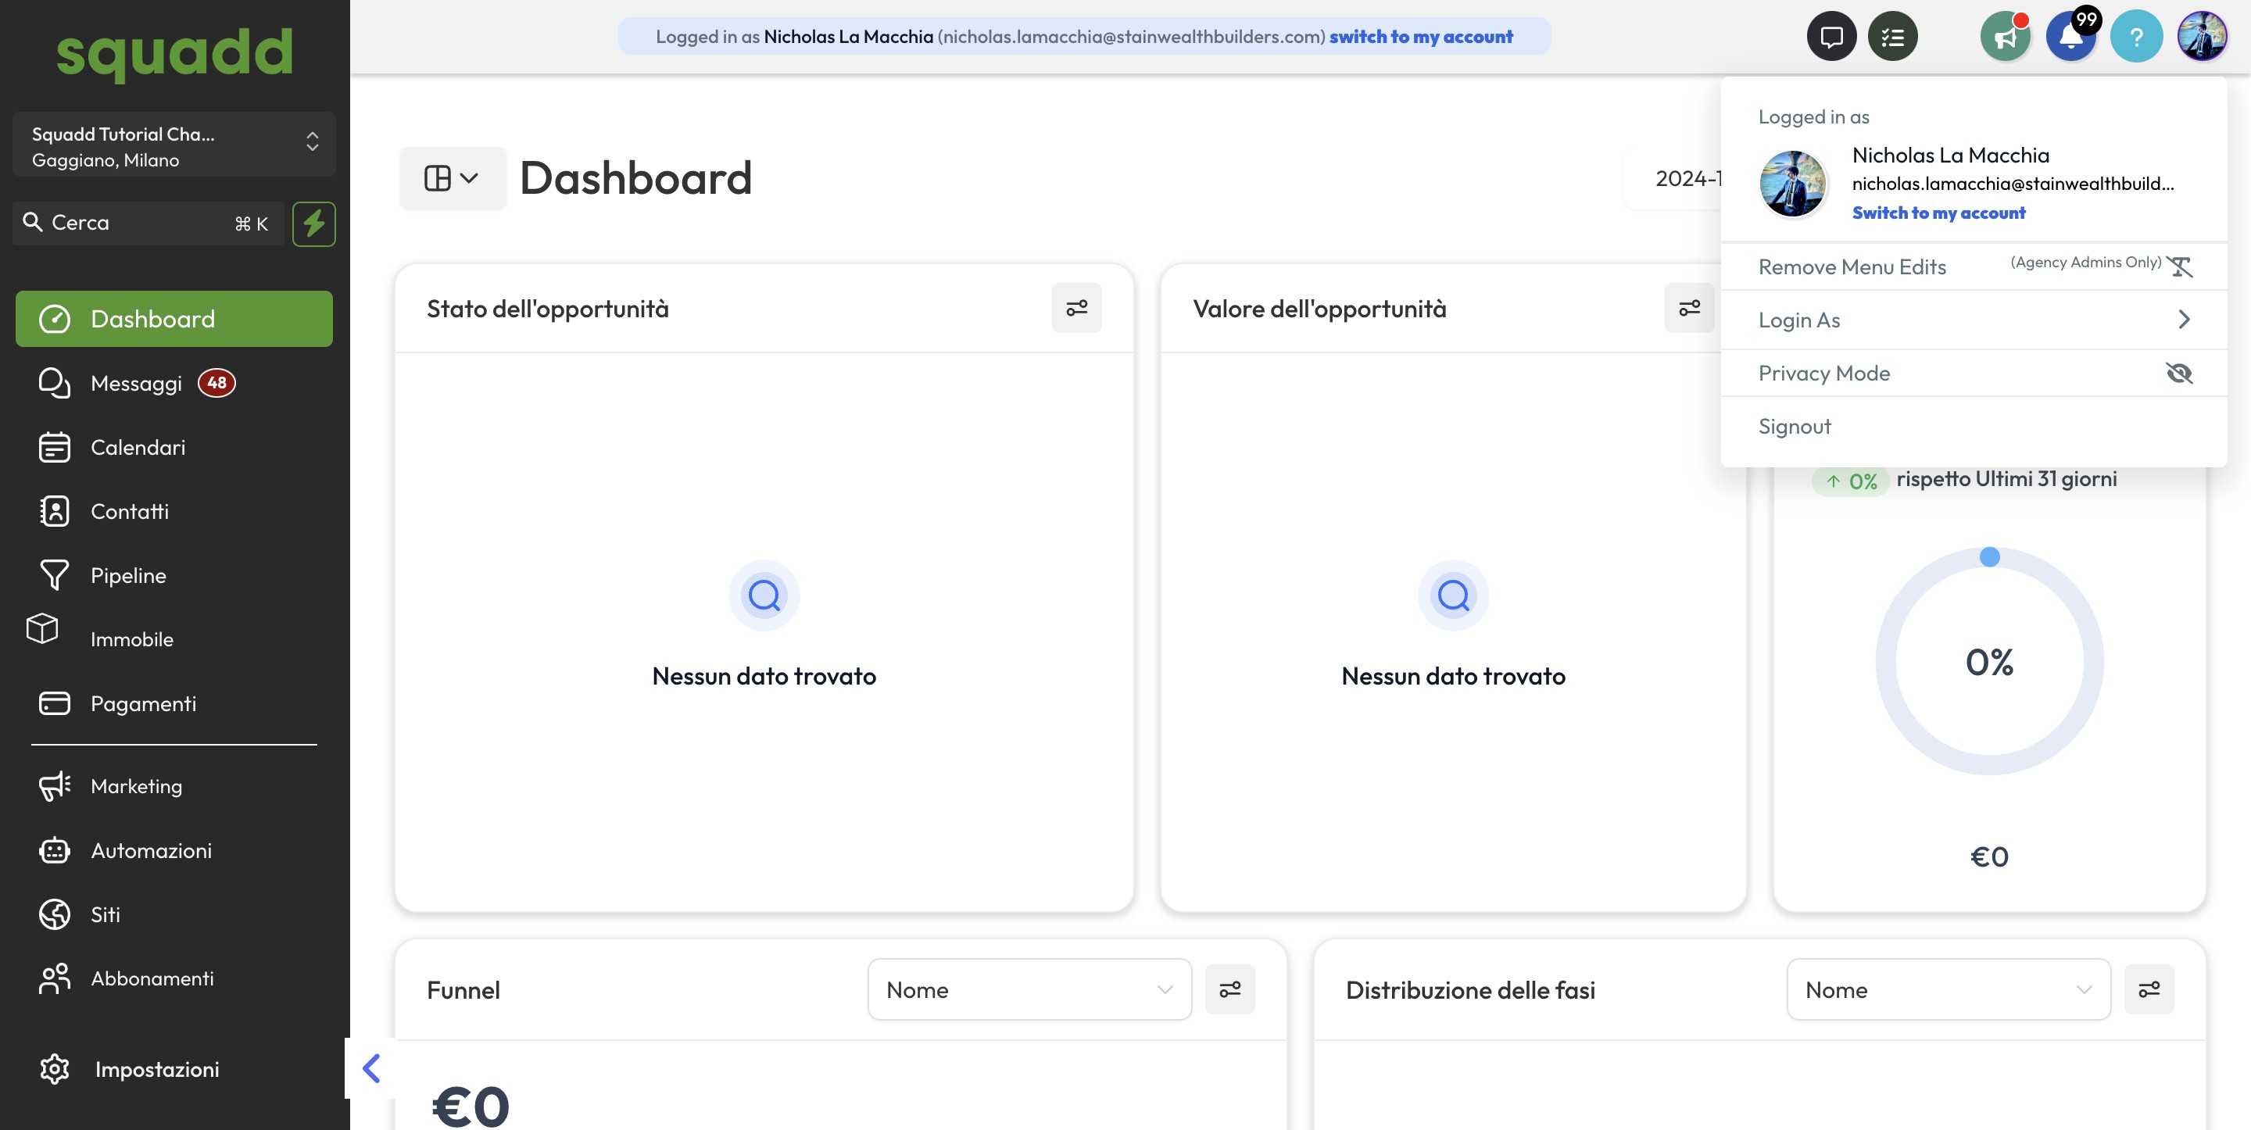The height and width of the screenshot is (1130, 2251).
Task: Open Distribuzione delle fasi Nome dropdown
Action: click(x=1948, y=989)
